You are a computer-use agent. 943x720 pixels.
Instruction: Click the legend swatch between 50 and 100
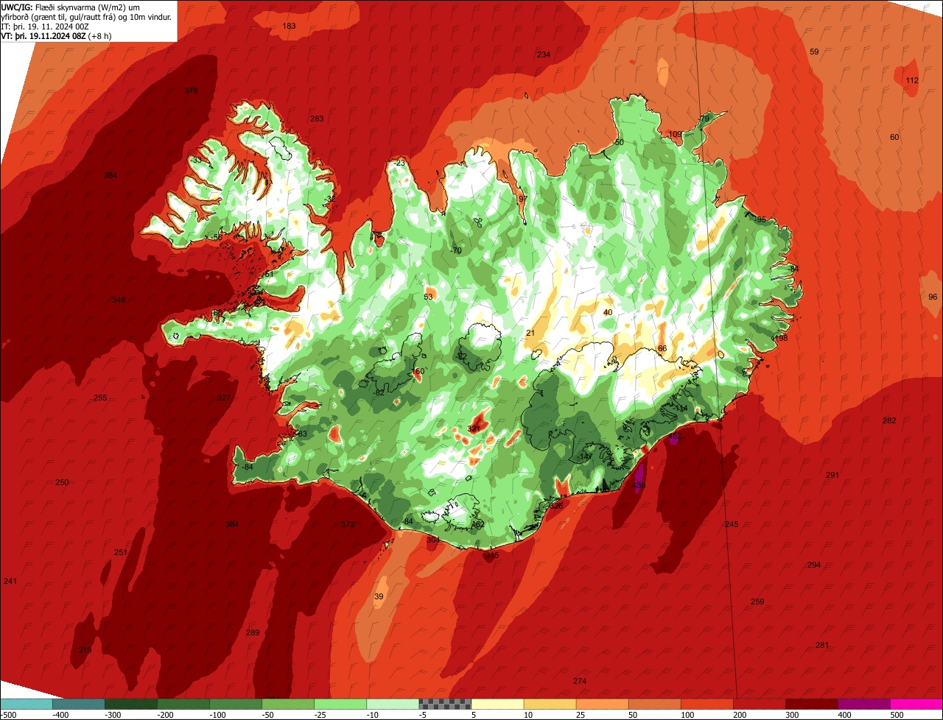click(654, 704)
